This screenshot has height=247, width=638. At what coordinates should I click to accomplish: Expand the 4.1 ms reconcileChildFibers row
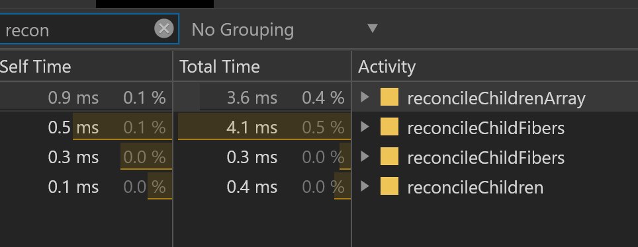click(x=365, y=127)
